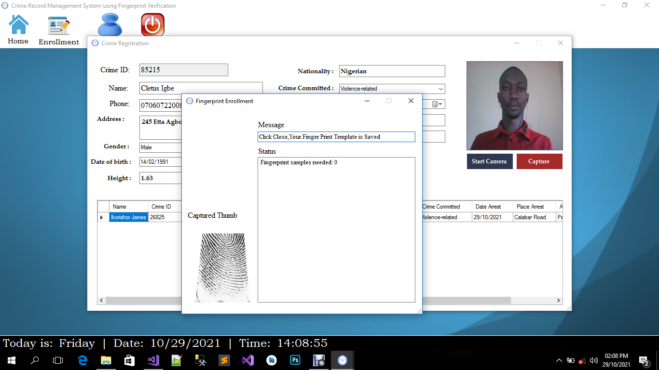659x370 pixels.
Task: Click the red Capture button
Action: pyautogui.click(x=539, y=161)
